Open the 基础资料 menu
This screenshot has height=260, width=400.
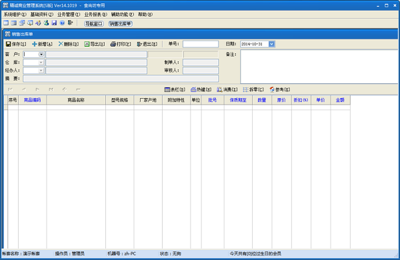click(x=42, y=15)
